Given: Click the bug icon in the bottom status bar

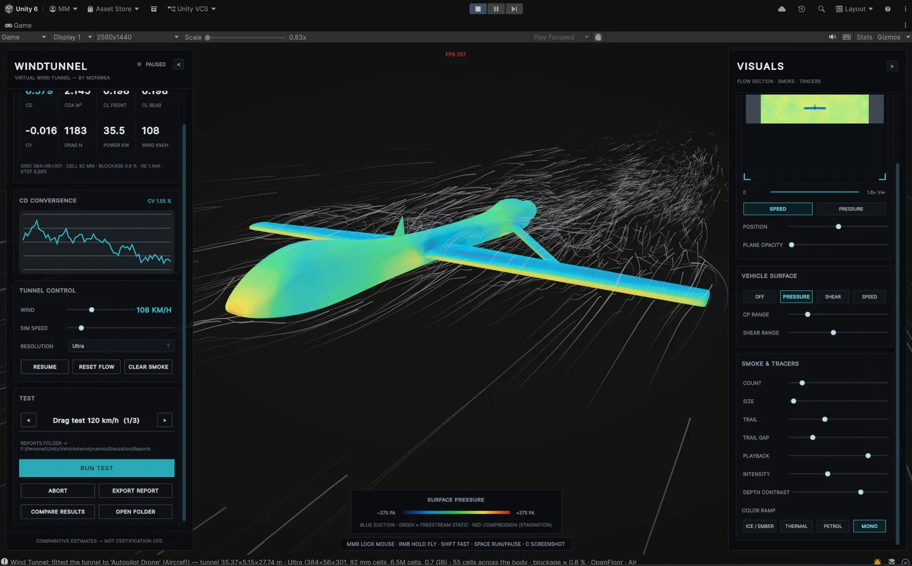Looking at the screenshot, I should [877, 561].
